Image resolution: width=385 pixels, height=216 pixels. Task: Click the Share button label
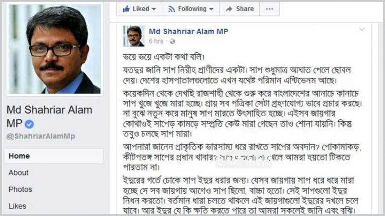click(245, 9)
